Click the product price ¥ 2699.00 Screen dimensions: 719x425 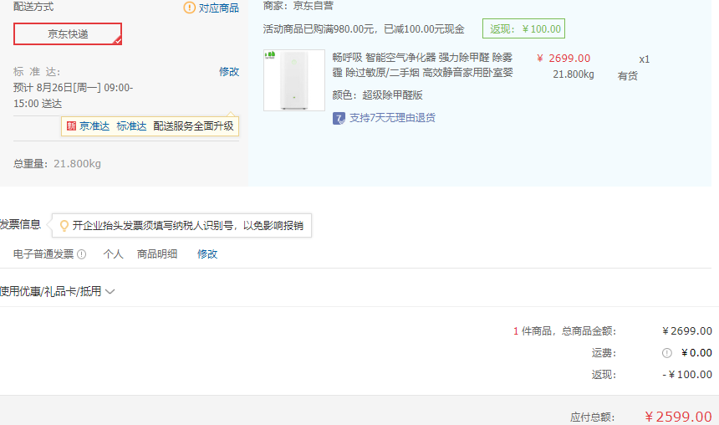(563, 59)
